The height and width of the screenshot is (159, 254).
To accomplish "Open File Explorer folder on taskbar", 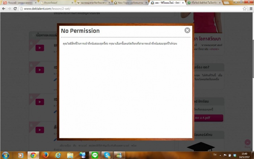I will point(70,155).
